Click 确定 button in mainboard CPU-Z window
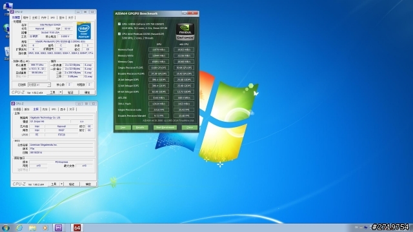The image size is (413, 232). click(88, 184)
